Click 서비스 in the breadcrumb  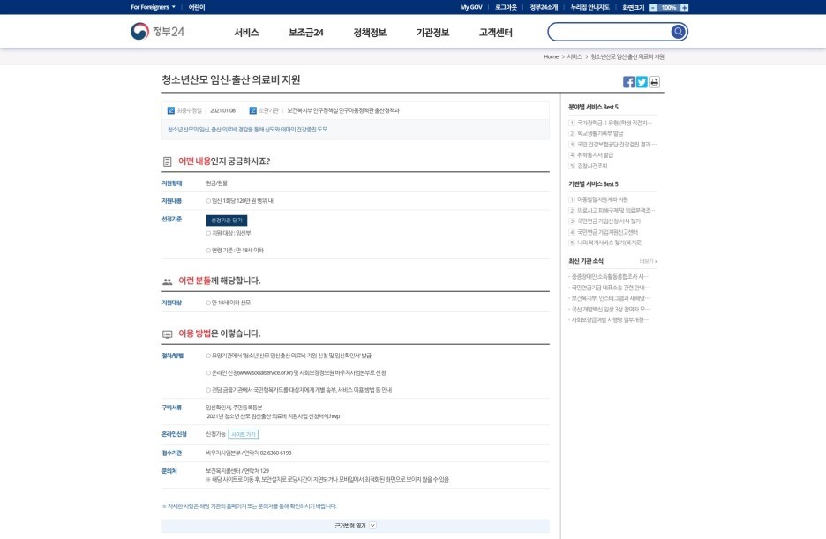574,56
